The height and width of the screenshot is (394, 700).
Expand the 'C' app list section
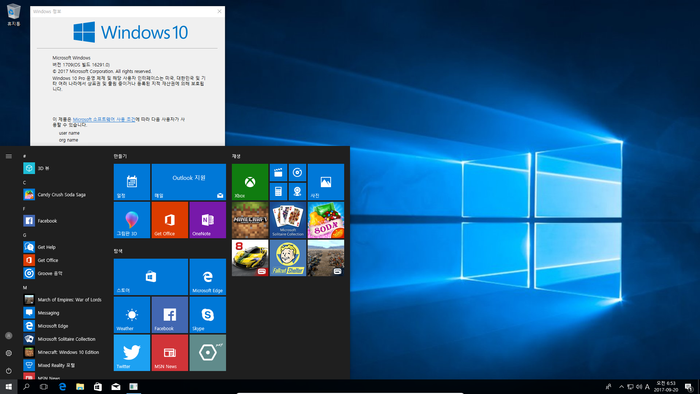click(24, 182)
